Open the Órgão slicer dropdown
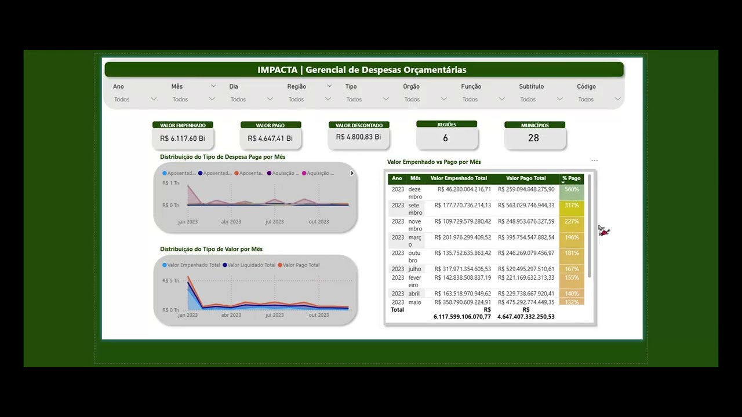Image resolution: width=742 pixels, height=417 pixels. 425,99
